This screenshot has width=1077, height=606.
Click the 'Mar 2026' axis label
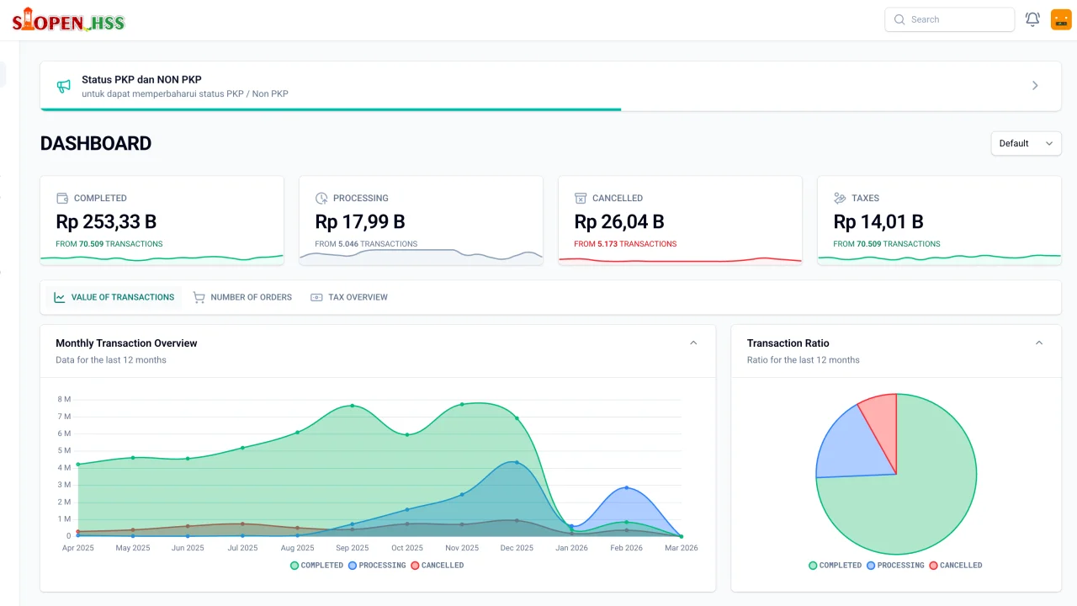point(681,548)
